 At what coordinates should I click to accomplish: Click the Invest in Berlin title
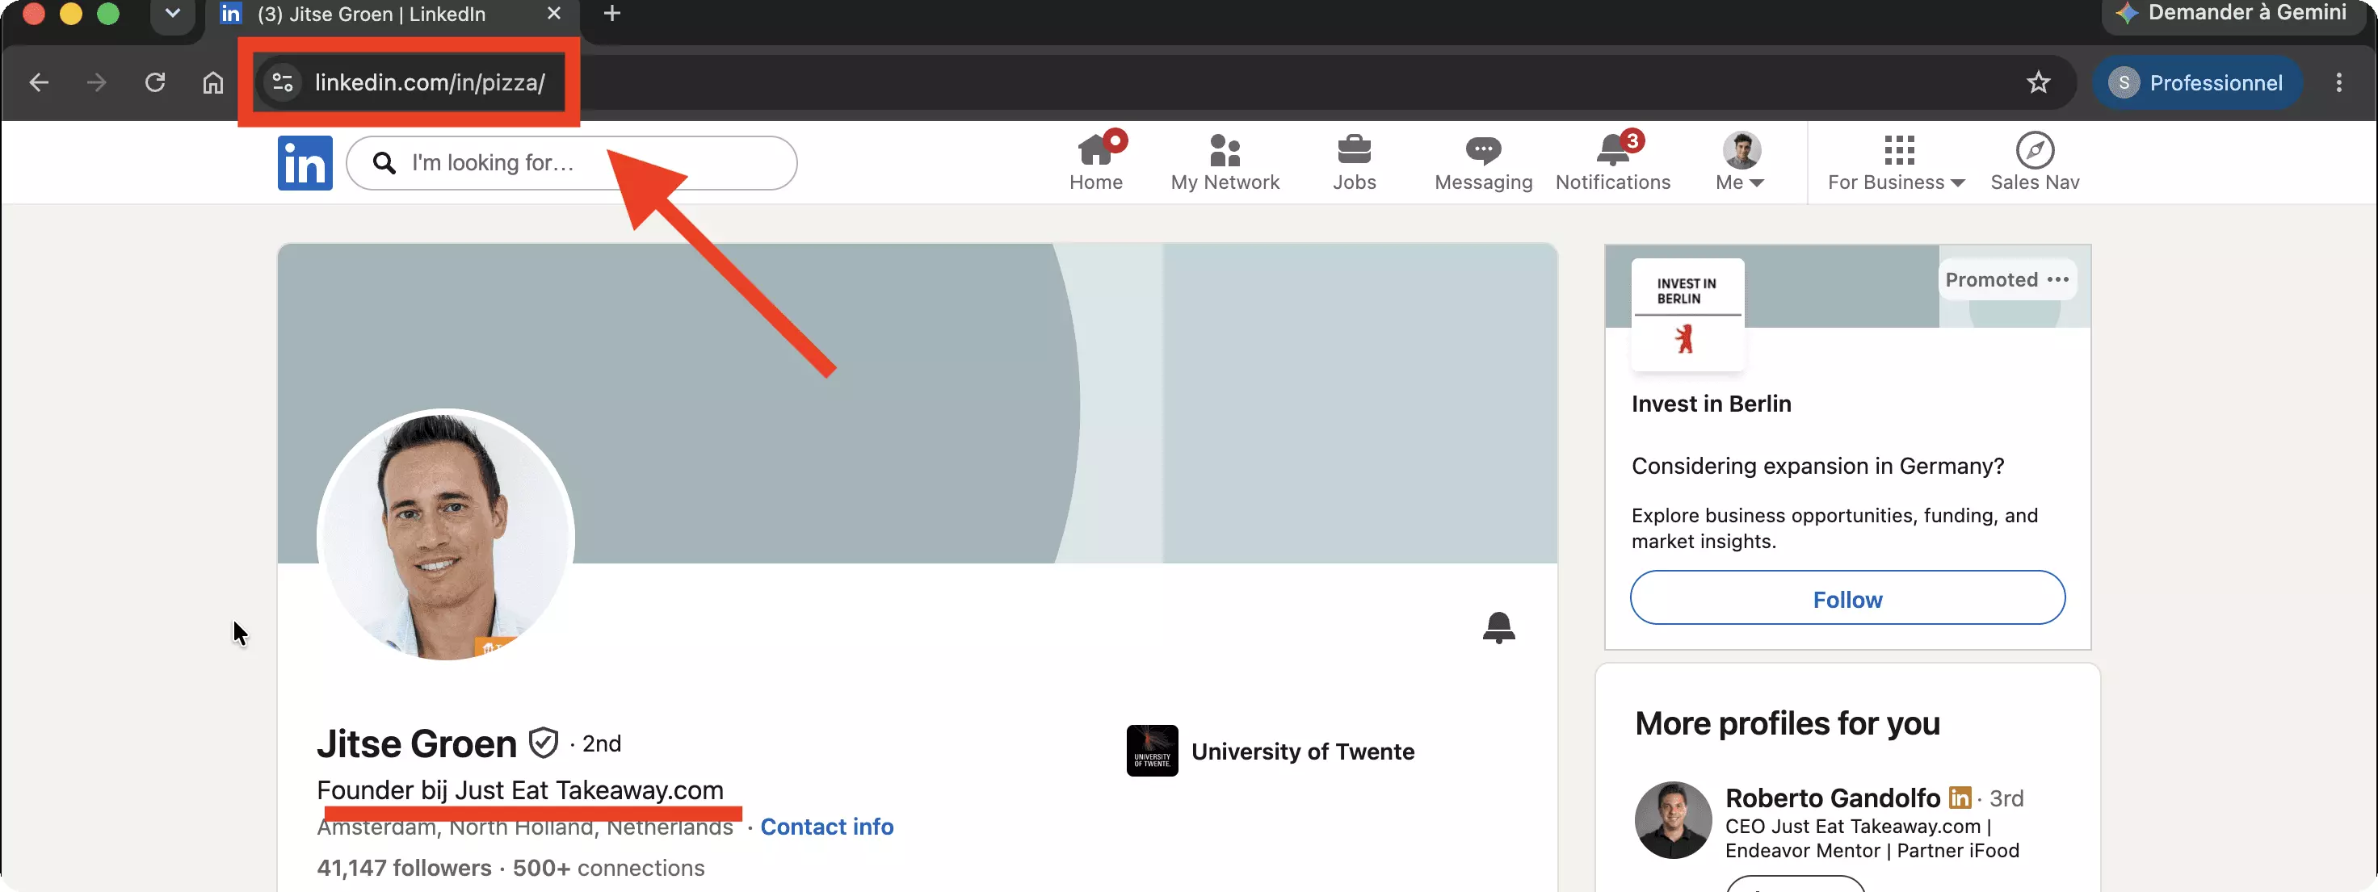pyautogui.click(x=1711, y=404)
